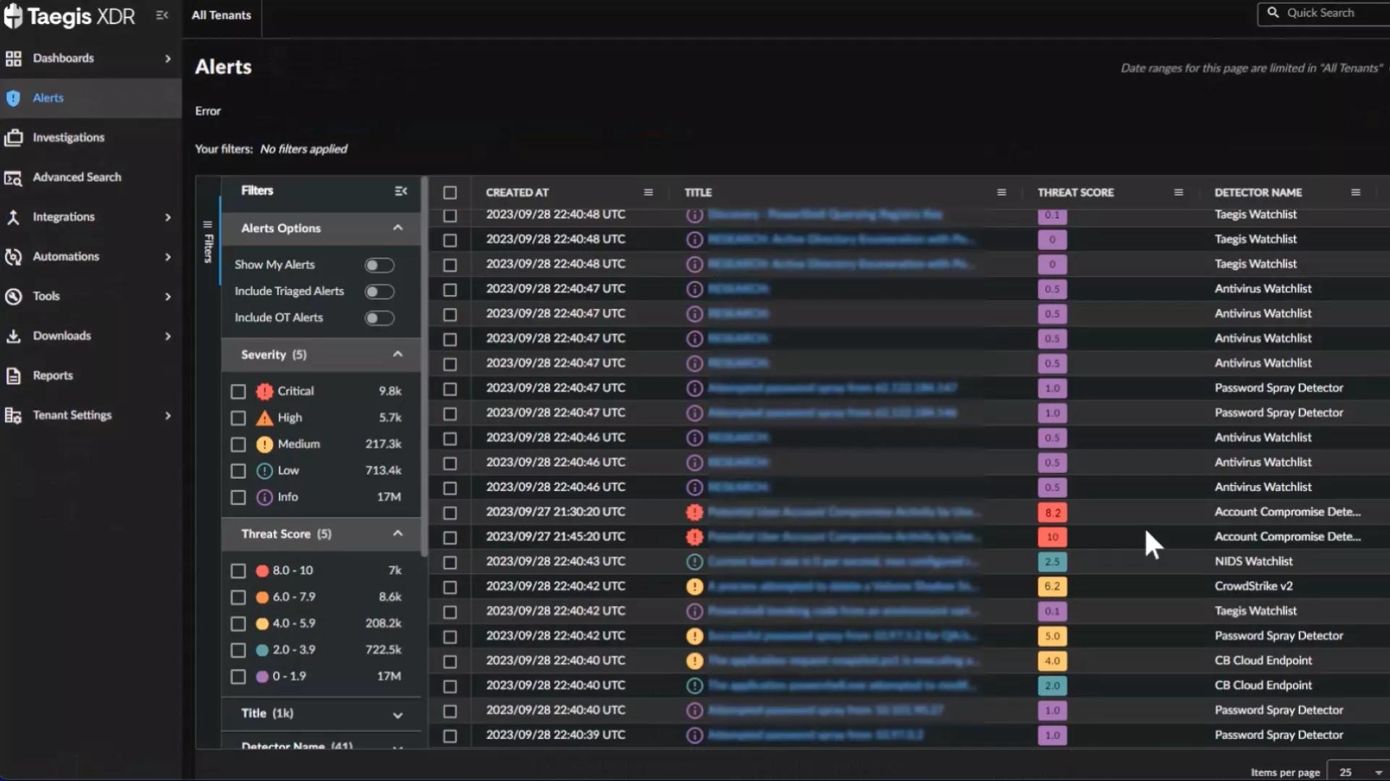The image size is (1390, 781).
Task: Click the Reports icon in sidebar
Action: point(14,375)
